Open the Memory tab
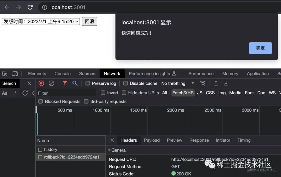281x177 pixels. [230, 74]
